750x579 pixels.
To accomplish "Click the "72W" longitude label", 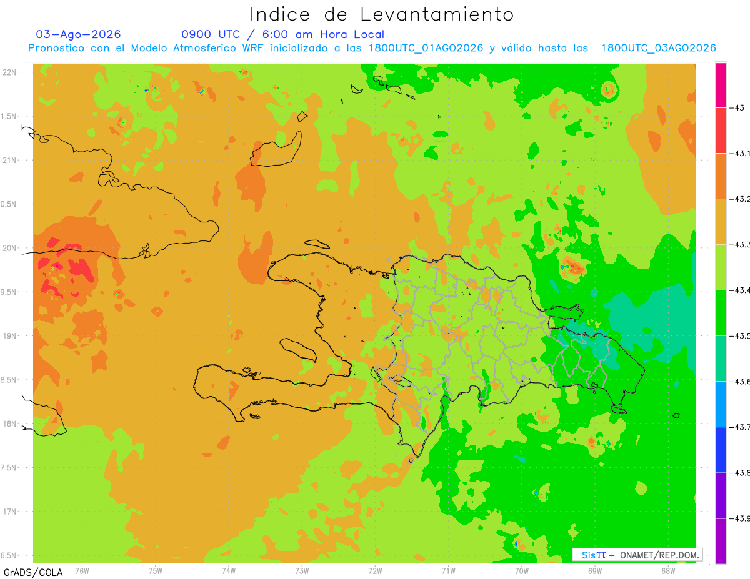I will click(x=375, y=570).
